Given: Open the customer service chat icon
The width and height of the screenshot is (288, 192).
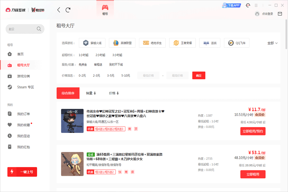Looking at the screenshot, I should 248,5.
